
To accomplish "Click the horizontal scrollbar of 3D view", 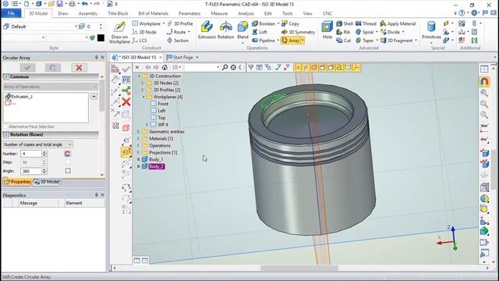I will click(x=299, y=268).
